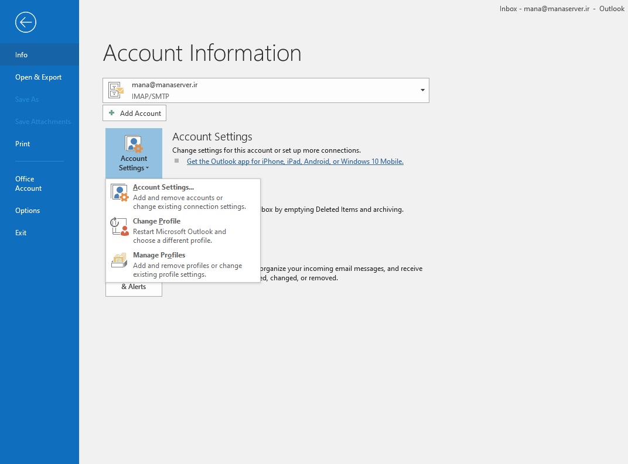Click the Account Settings... menu entry icon

click(x=120, y=193)
